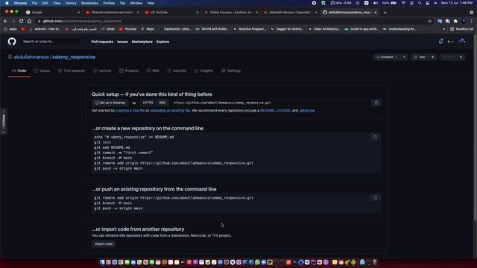Open Explore in the top navigation
Screen dimensions: 477x268
162,42
